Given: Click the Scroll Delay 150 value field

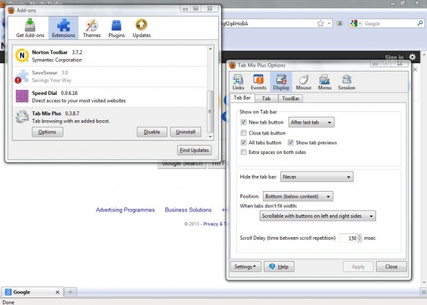Looking at the screenshot, I should pyautogui.click(x=348, y=238).
